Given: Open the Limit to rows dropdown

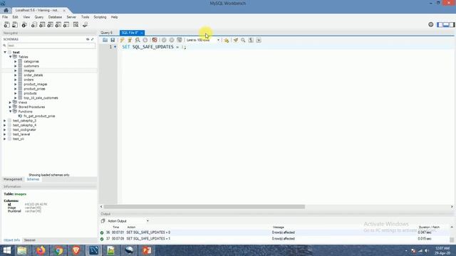Looking at the screenshot, I should point(203,40).
